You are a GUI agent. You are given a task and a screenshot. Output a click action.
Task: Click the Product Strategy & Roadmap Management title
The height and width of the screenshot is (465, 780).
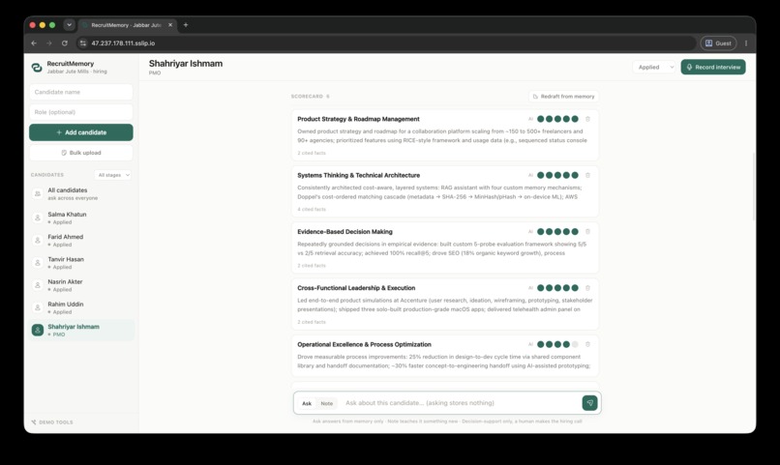pos(358,119)
